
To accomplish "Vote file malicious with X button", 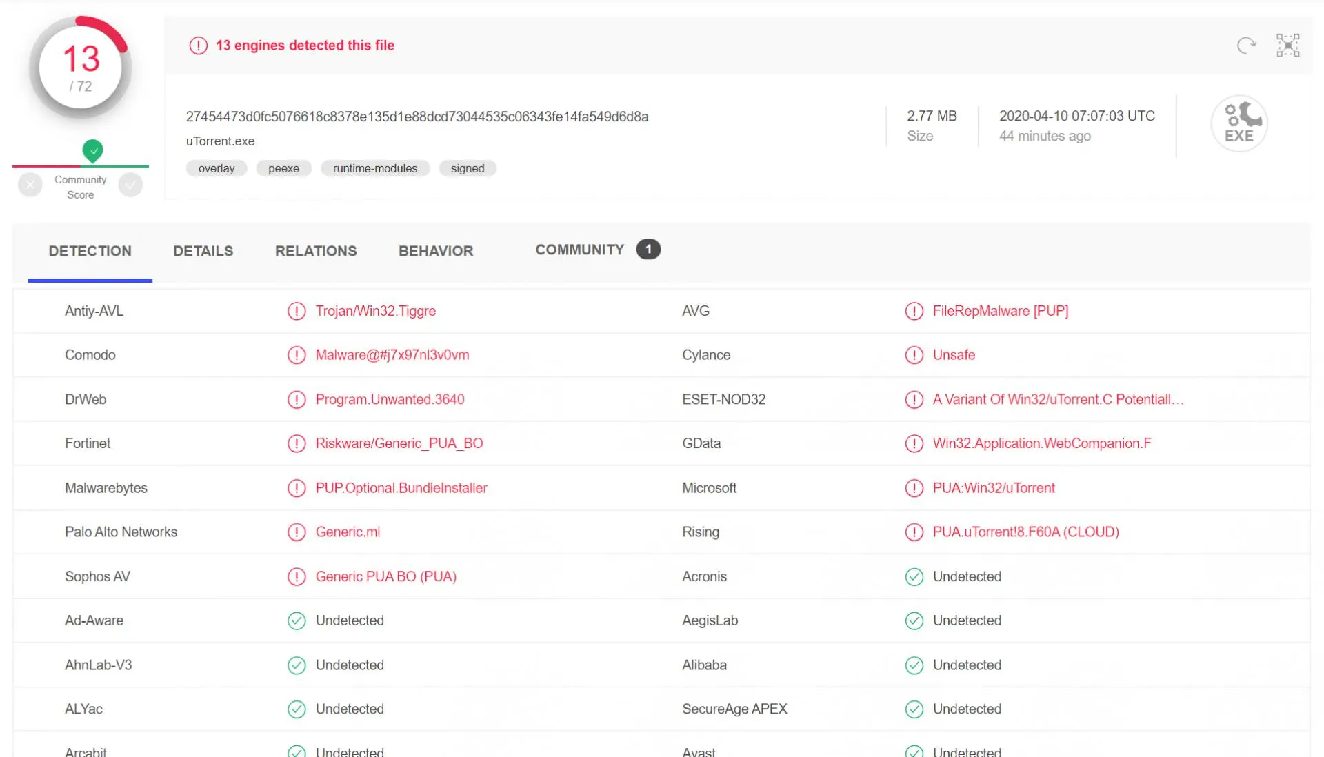I will (x=30, y=185).
